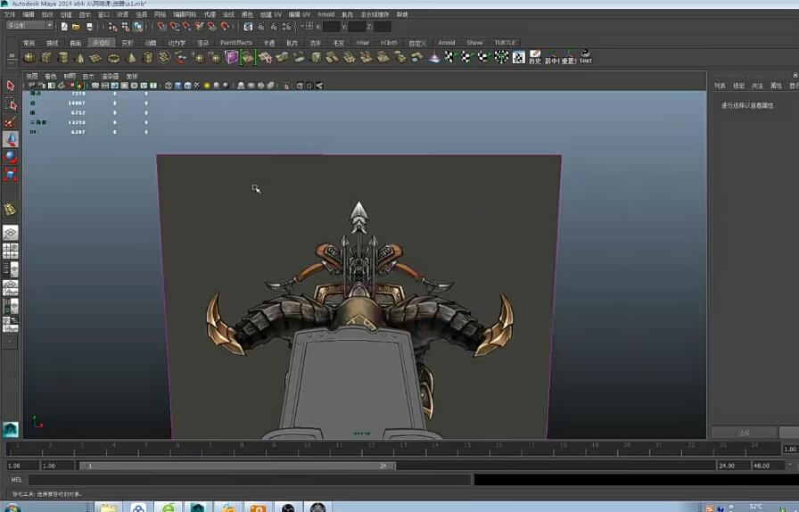Toggle smooth shade all display mode
Screen dimensions: 799x512
tap(177, 86)
